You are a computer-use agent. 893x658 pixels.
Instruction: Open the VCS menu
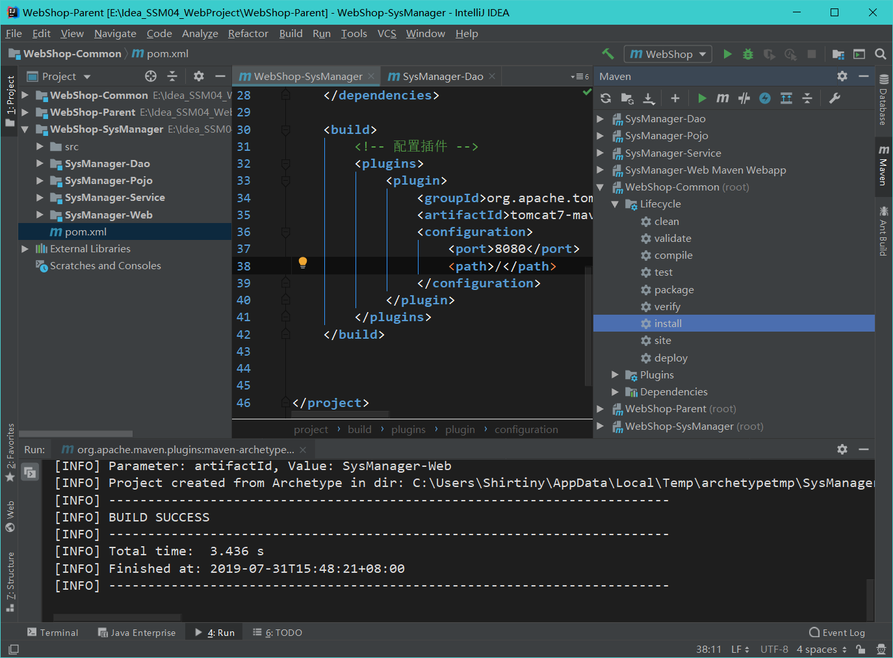coord(387,33)
